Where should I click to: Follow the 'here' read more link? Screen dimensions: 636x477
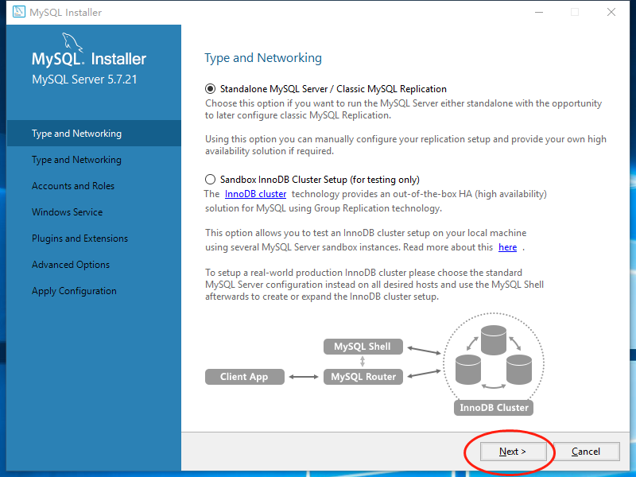(507, 247)
